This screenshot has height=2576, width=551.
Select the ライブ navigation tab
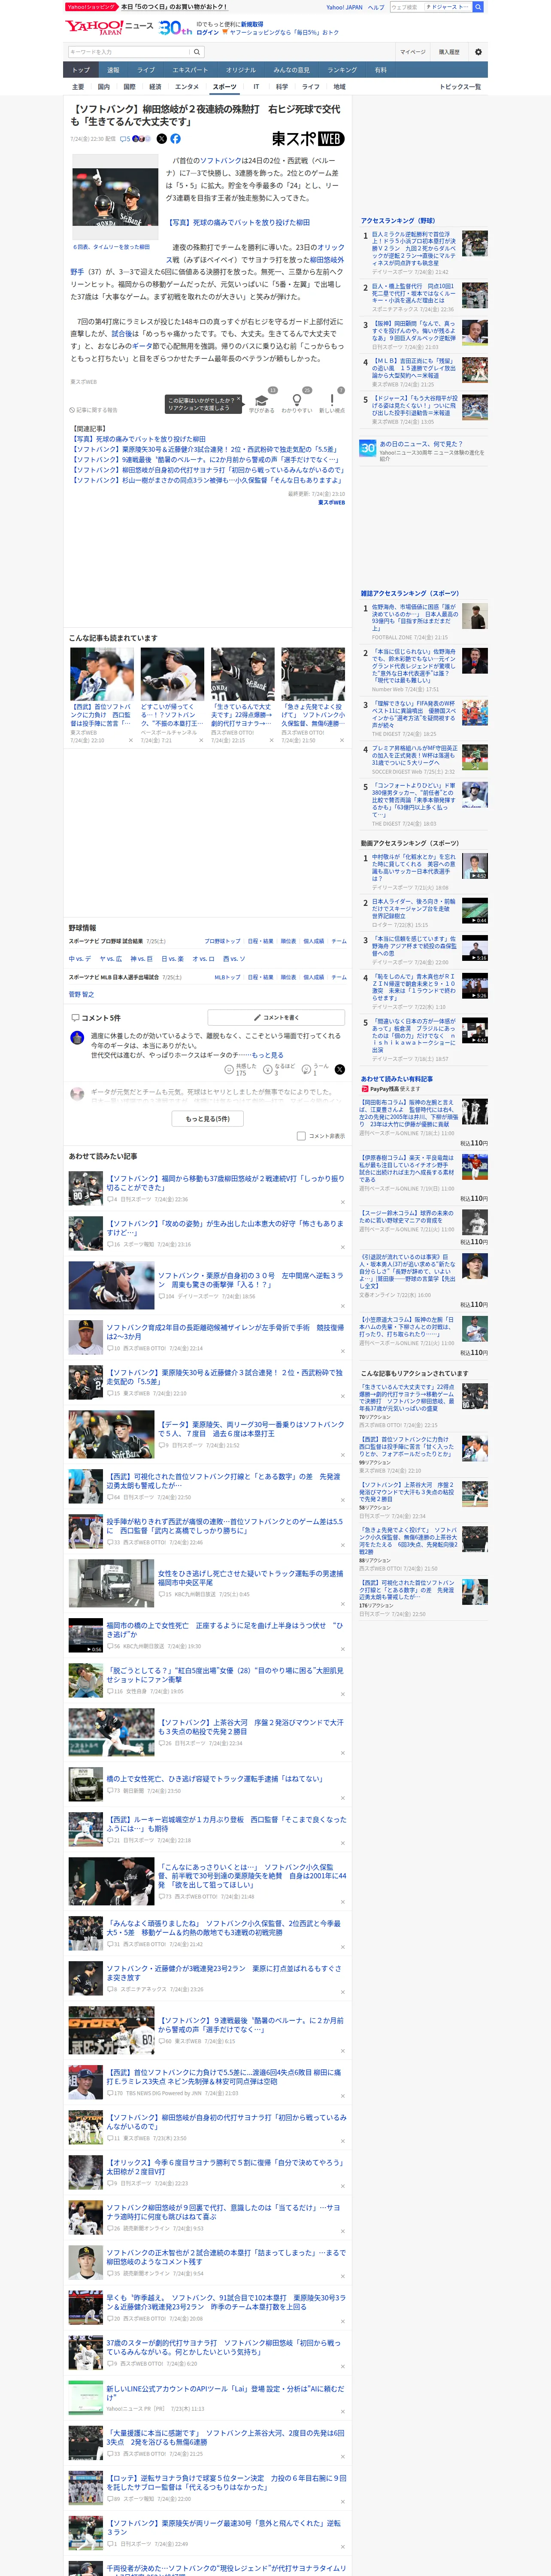coord(146,70)
